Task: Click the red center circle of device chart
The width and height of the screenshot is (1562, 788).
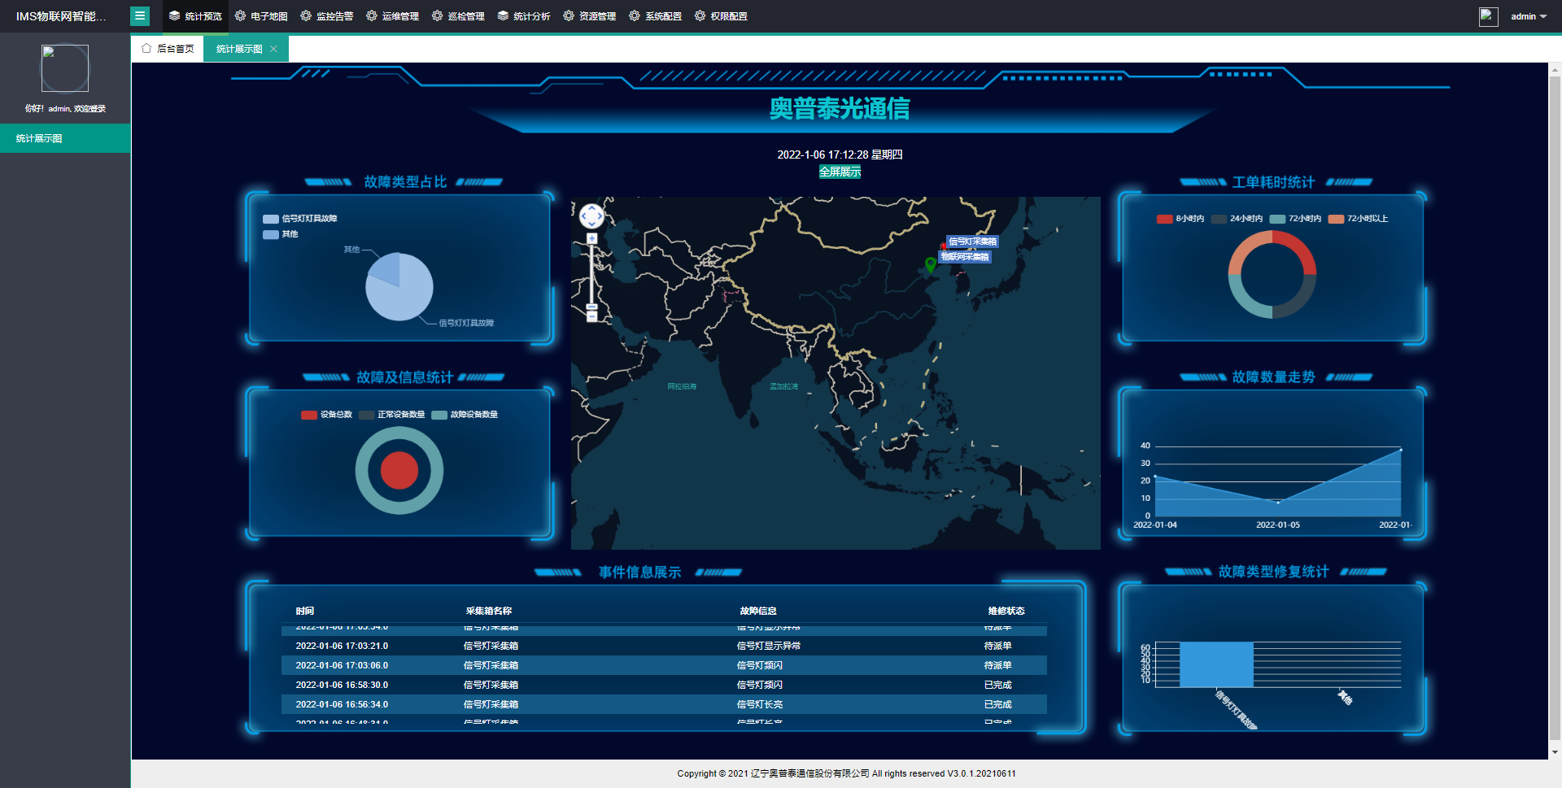Action: tap(399, 470)
